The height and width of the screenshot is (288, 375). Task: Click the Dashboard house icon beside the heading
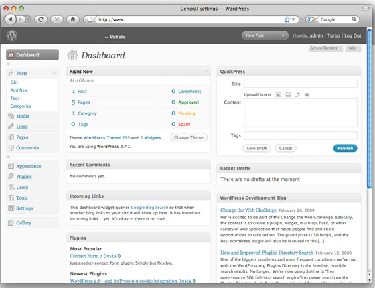click(x=72, y=55)
